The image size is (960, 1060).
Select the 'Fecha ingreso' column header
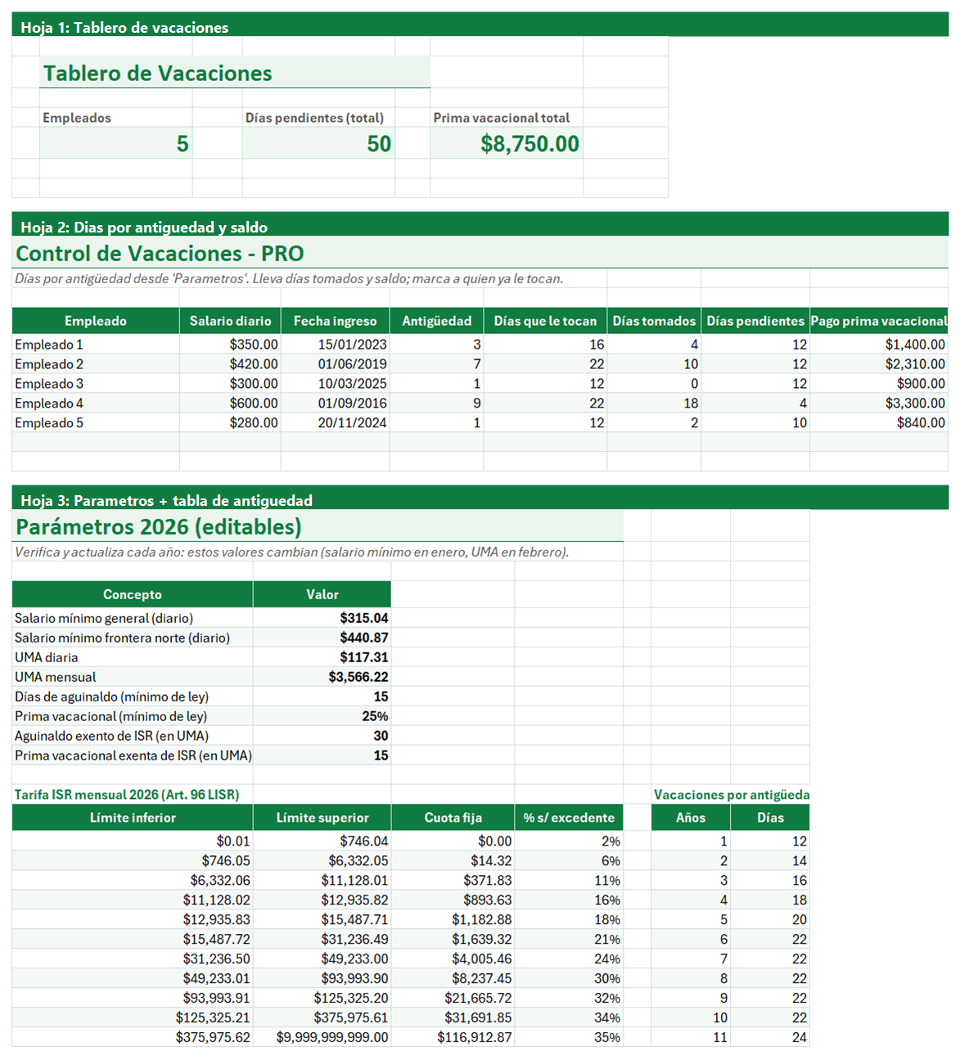pos(335,321)
